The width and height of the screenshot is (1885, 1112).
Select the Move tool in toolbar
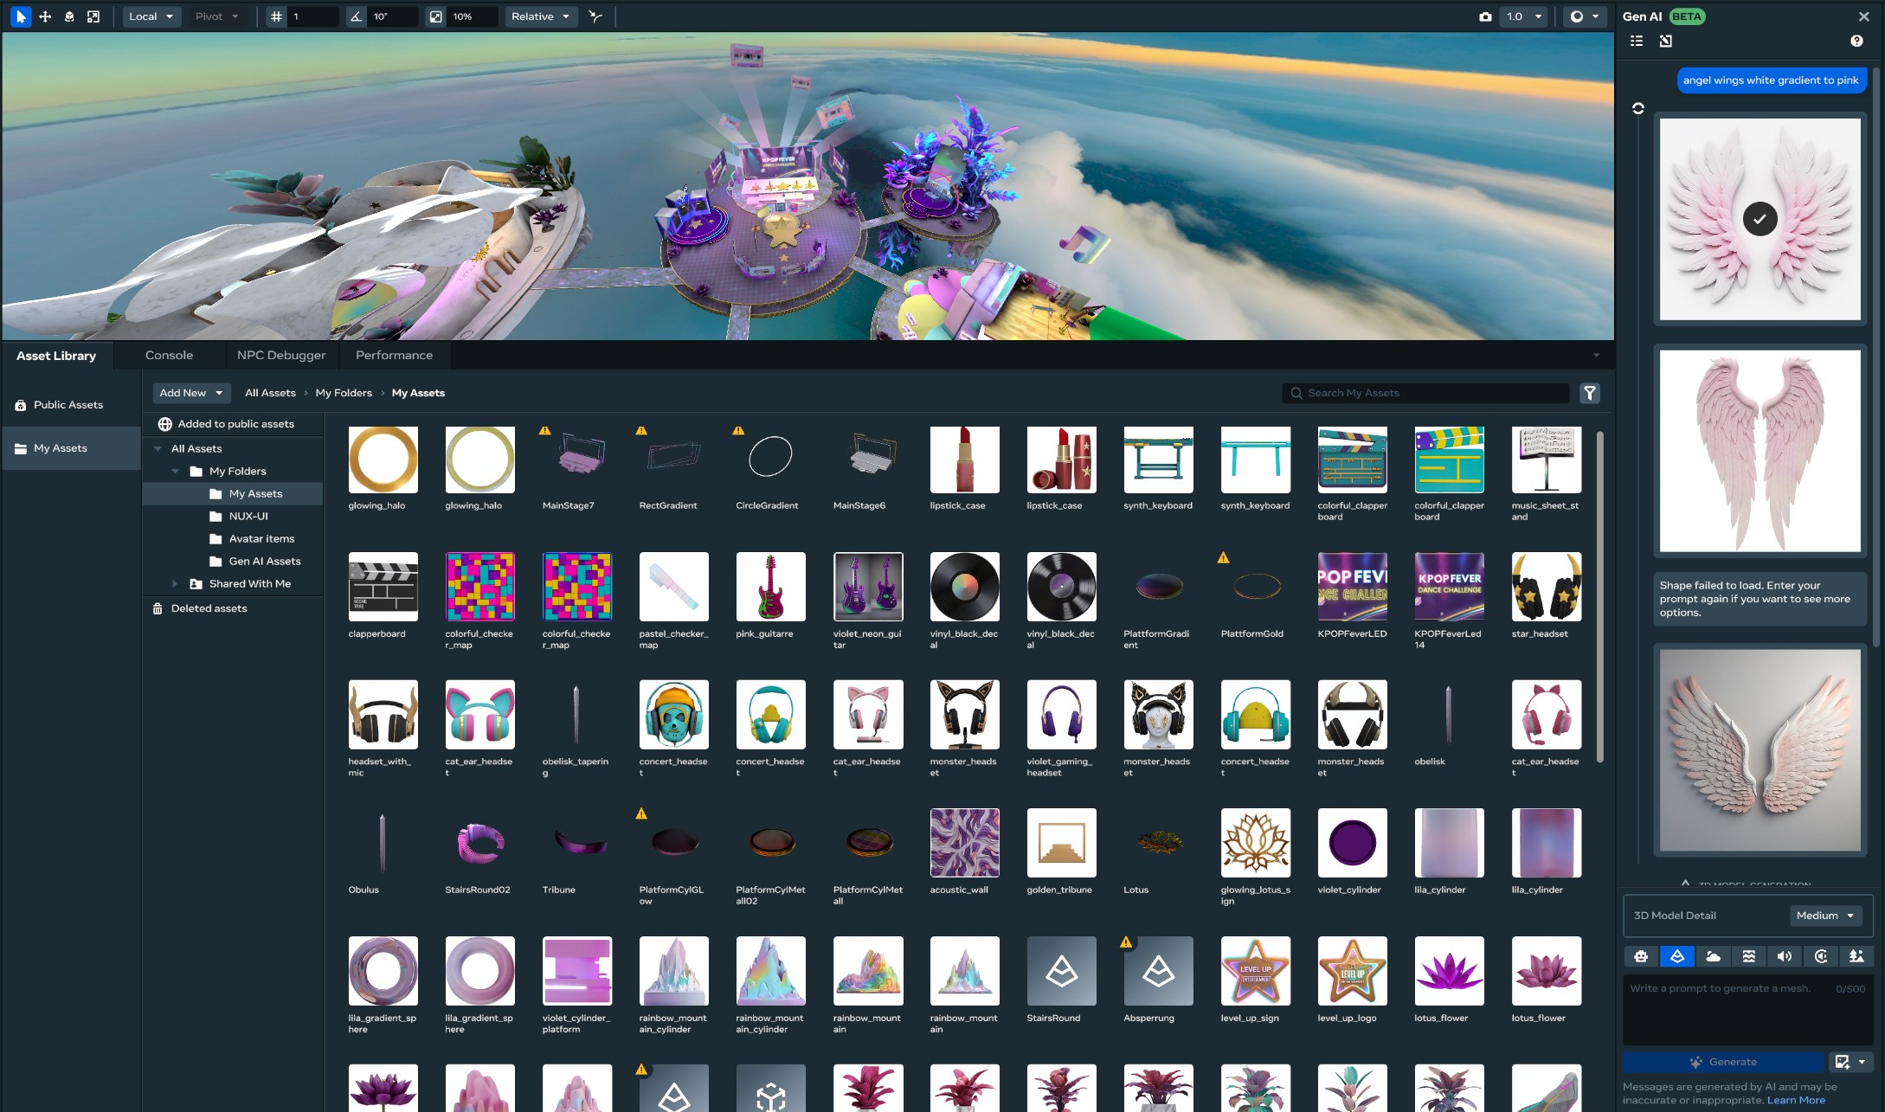point(45,16)
